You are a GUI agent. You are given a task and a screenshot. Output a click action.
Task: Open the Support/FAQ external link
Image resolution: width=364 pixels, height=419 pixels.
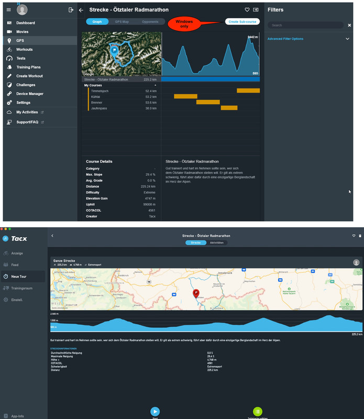40,122
